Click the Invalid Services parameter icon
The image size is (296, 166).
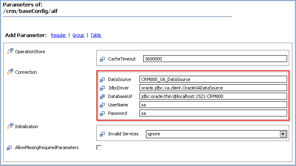click(x=102, y=134)
